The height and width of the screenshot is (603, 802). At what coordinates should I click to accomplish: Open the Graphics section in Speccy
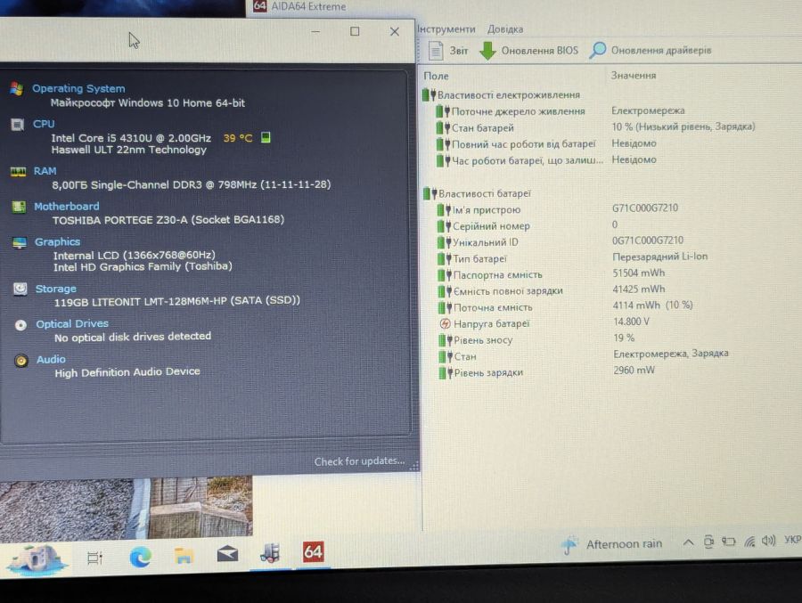point(57,241)
